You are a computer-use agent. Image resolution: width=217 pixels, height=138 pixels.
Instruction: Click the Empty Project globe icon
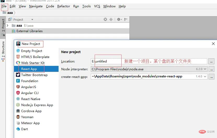18,51
